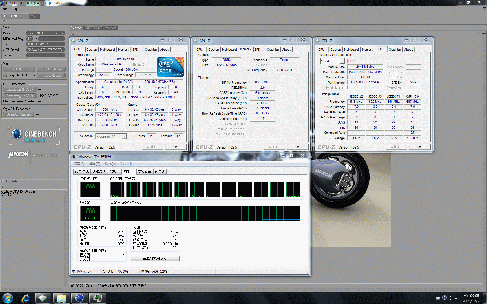Switch to Cinebench via taskbar globe icon

pos(79,298)
